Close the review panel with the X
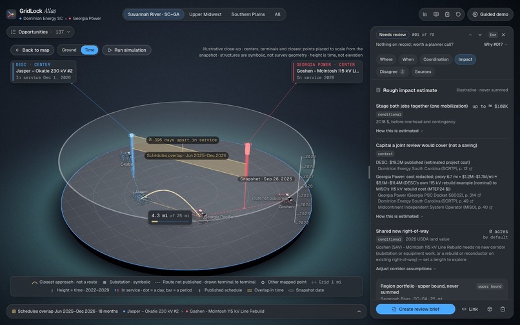Image resolution: width=520 pixels, height=325 pixels. click(503, 35)
